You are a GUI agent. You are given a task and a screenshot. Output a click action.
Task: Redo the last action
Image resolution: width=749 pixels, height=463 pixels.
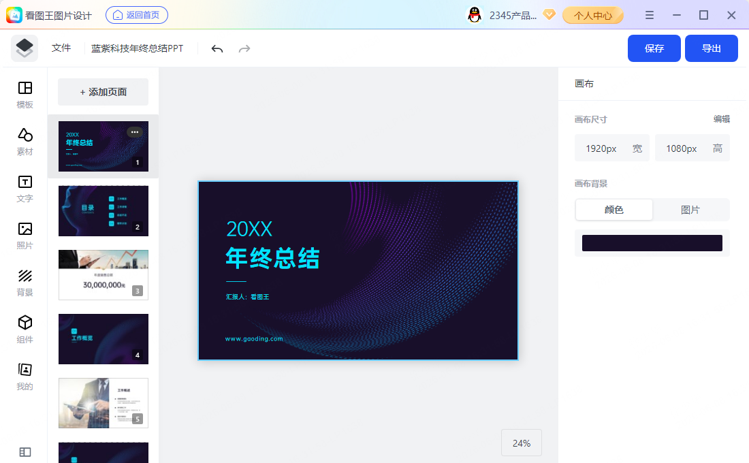[x=244, y=49]
